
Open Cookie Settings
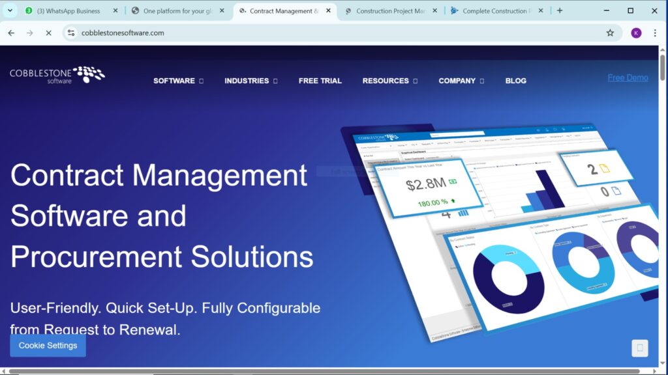[48, 346]
